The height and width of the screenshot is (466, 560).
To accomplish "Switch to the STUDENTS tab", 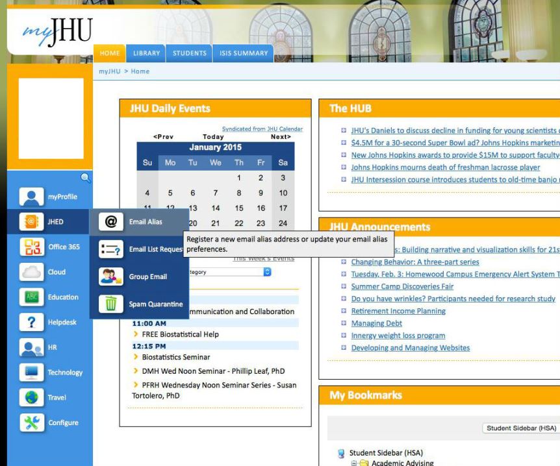I will (x=189, y=53).
